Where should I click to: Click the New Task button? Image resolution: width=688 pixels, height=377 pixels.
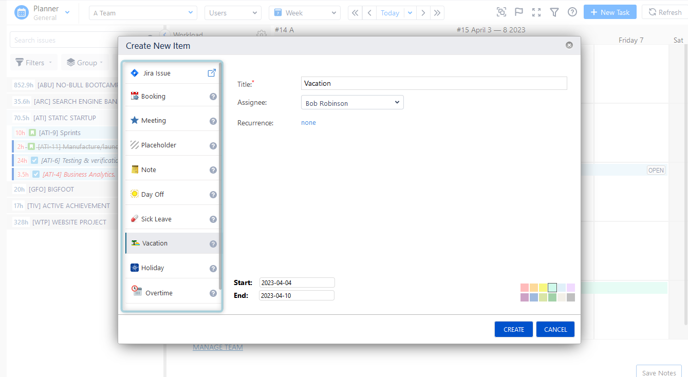pos(610,12)
